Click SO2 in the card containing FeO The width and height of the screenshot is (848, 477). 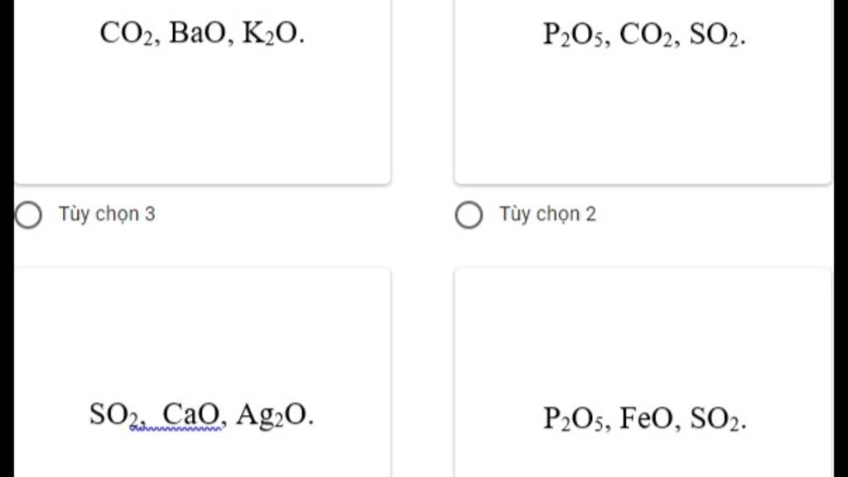pos(716,420)
